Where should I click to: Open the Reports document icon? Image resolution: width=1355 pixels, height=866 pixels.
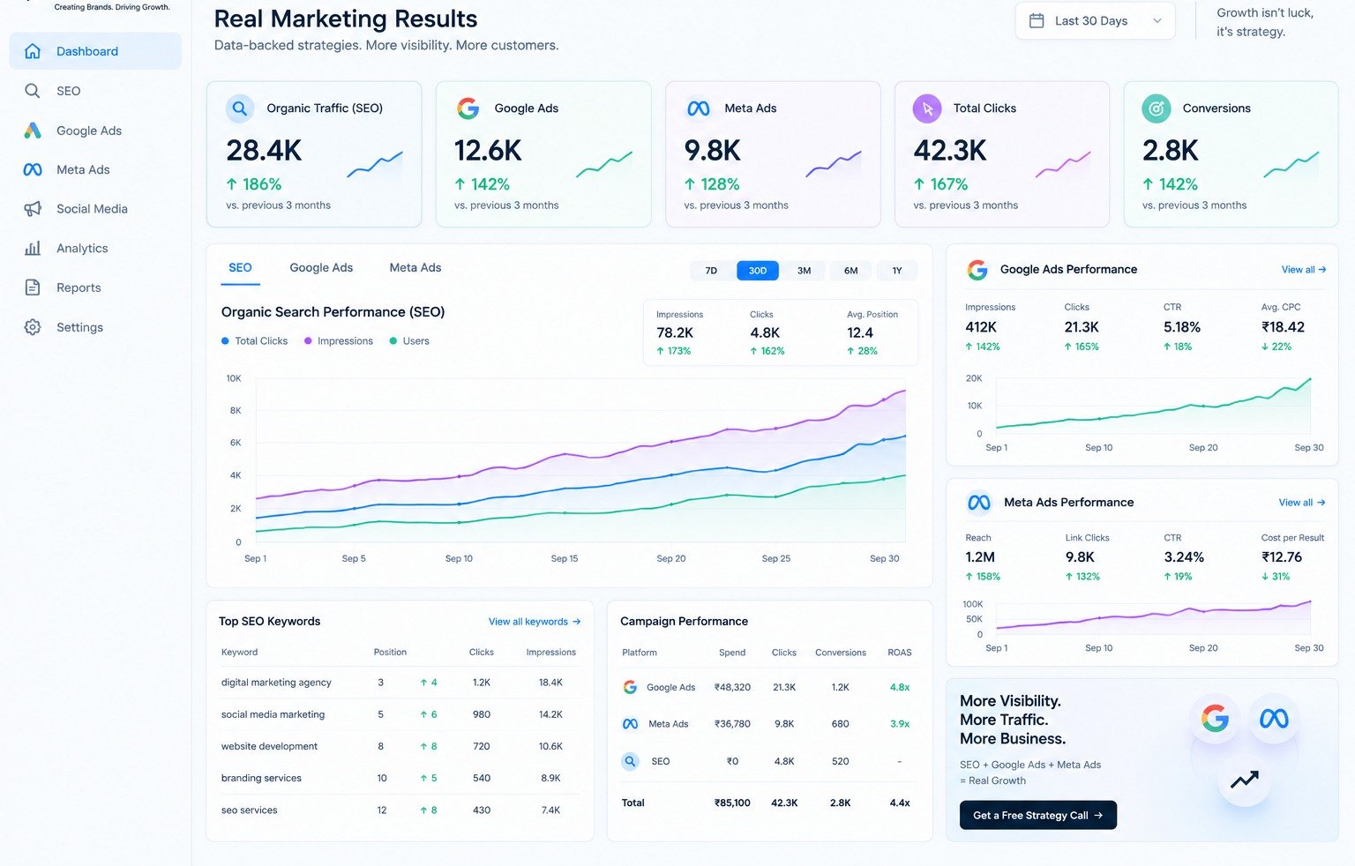pos(33,287)
